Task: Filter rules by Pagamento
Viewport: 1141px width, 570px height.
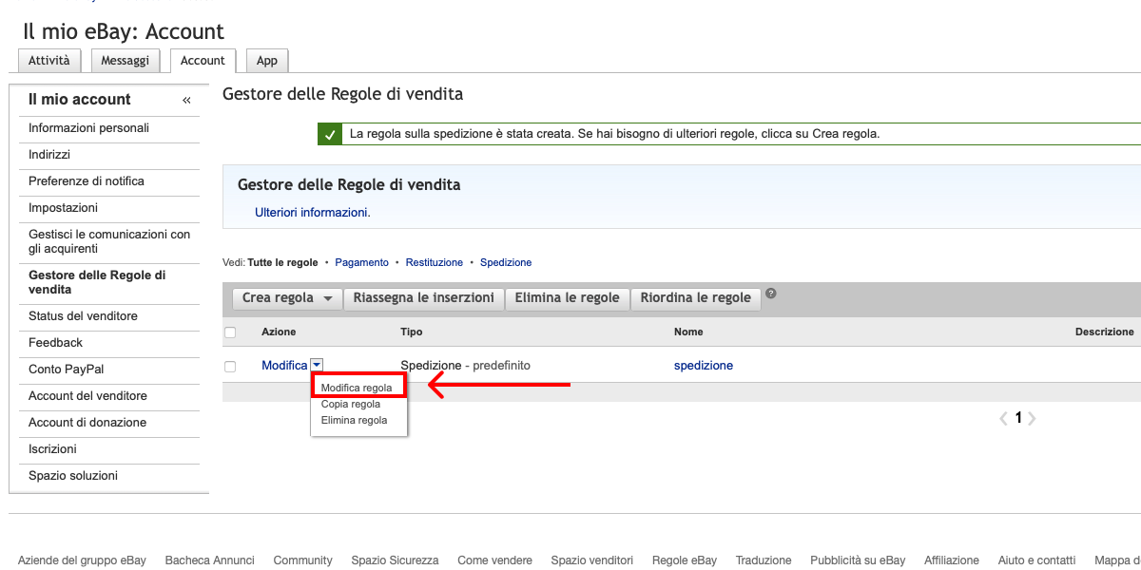Action: tap(361, 262)
